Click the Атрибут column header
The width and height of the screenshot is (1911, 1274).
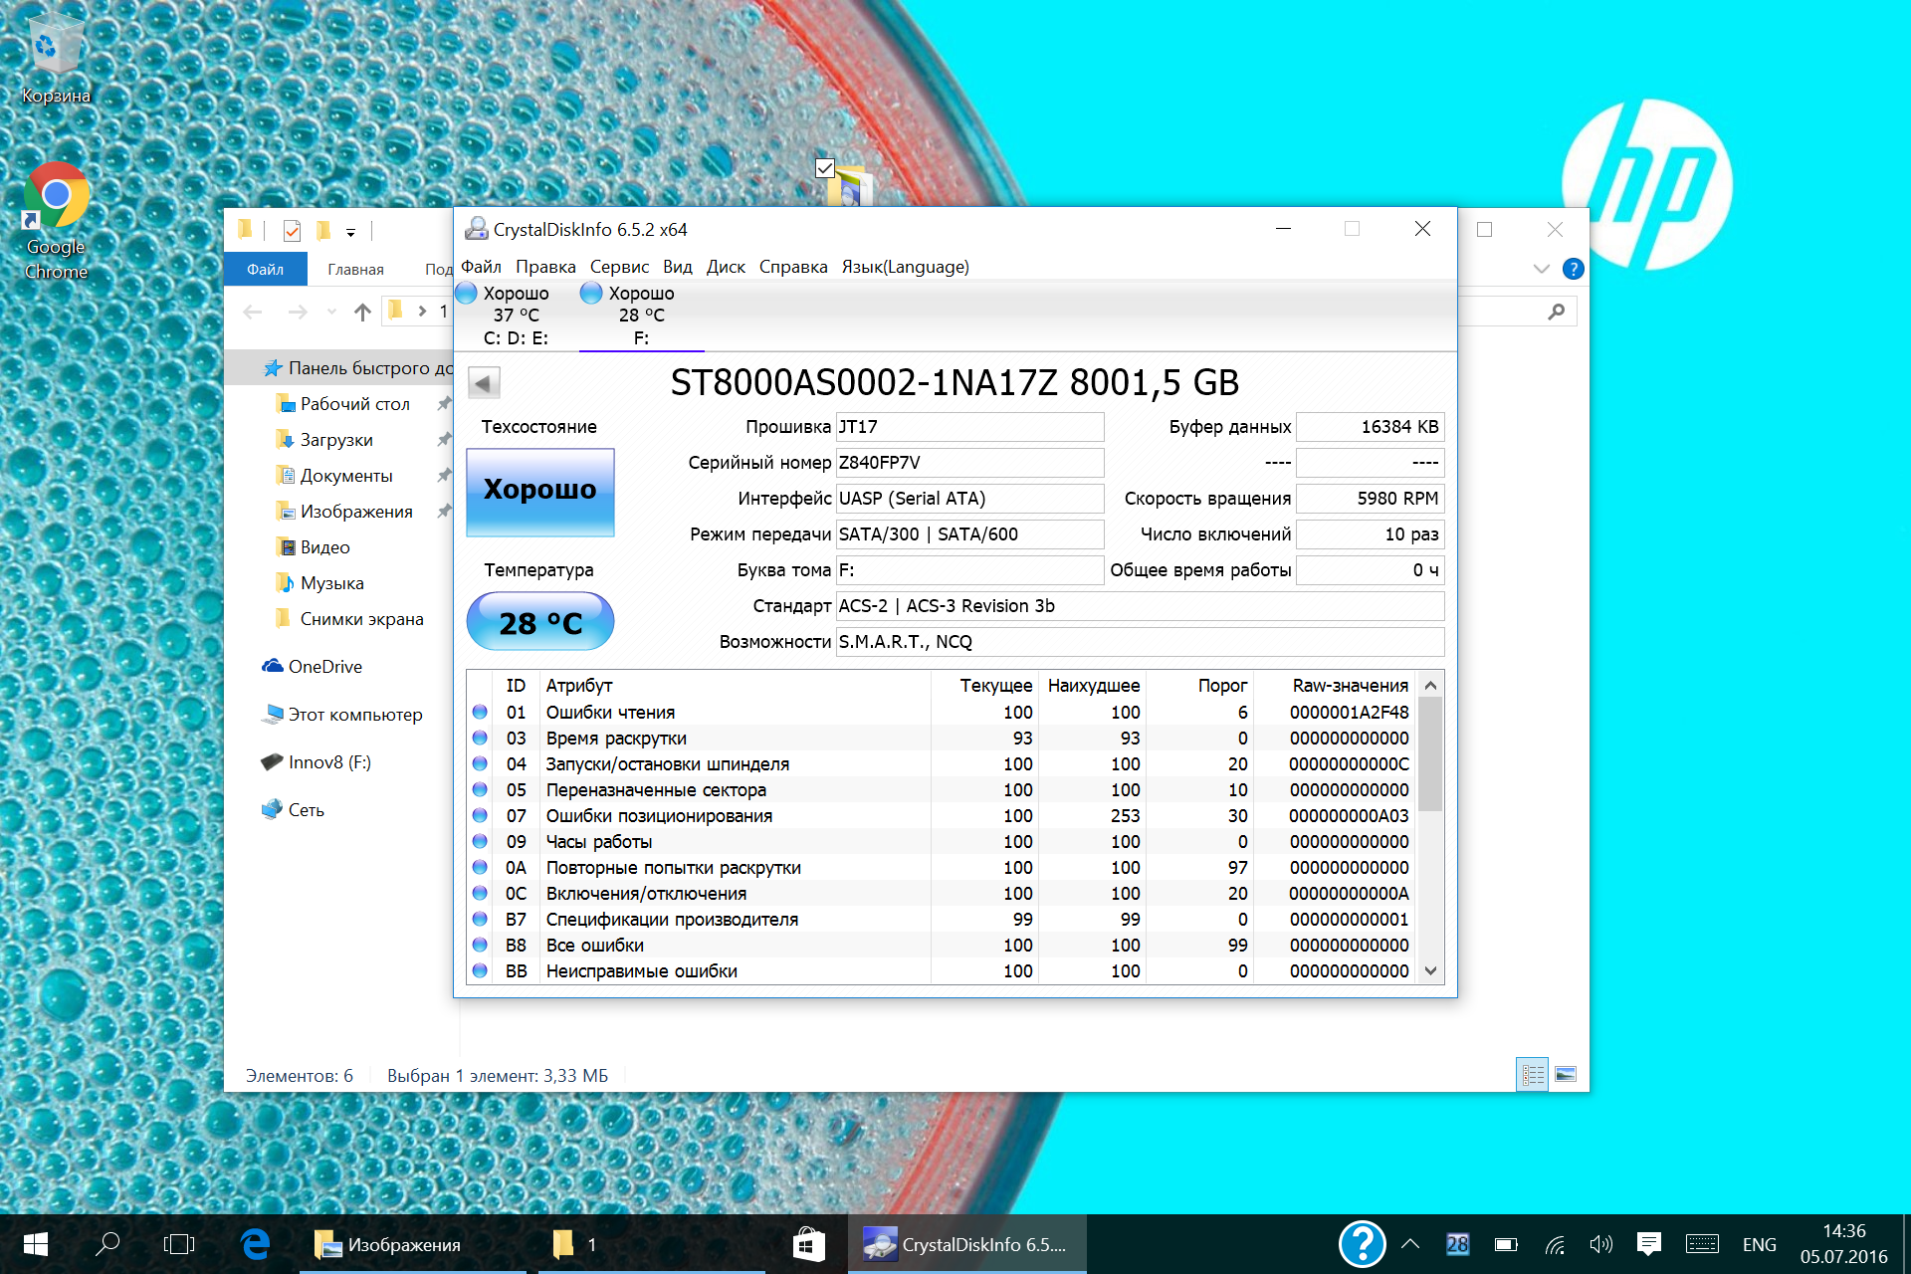pos(736,686)
